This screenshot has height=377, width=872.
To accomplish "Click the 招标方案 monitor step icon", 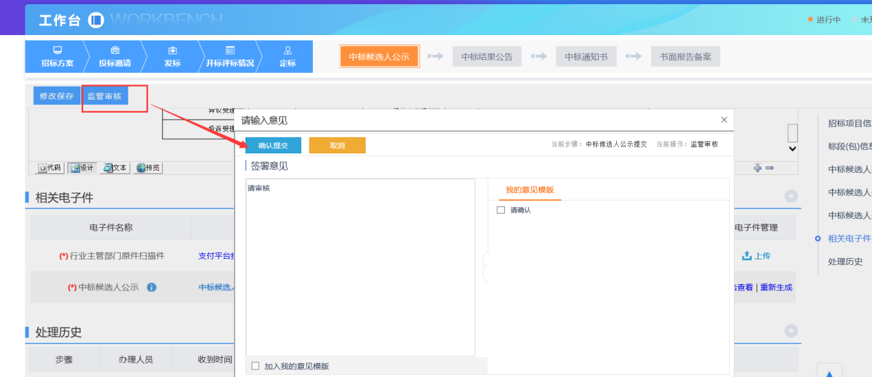I will 58,50.
